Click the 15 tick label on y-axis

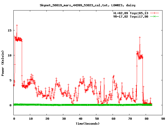(x=10, y=30)
